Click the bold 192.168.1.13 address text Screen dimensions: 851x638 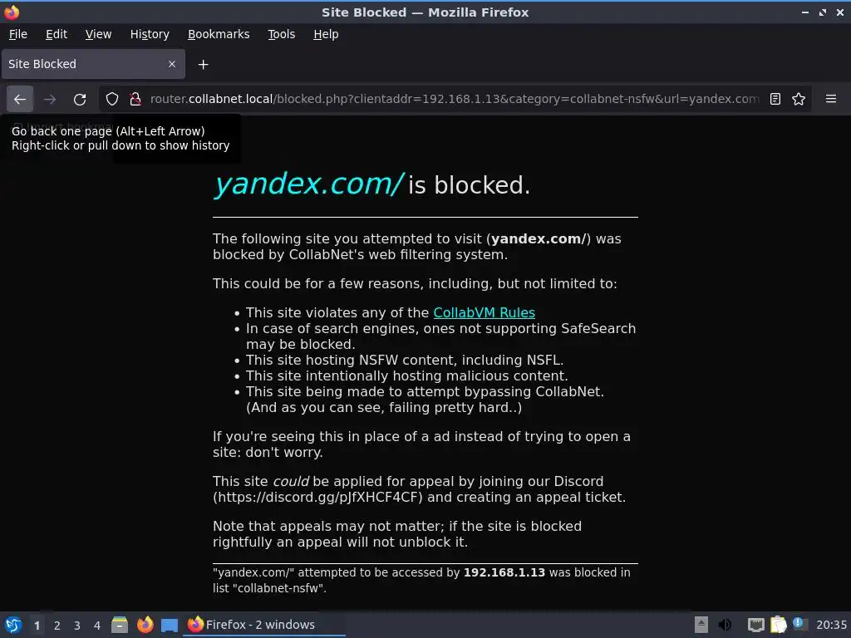coord(504,572)
